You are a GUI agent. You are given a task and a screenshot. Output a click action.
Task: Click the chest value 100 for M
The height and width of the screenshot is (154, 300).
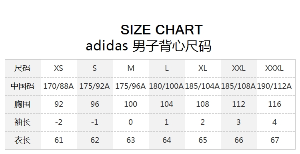click(x=130, y=104)
